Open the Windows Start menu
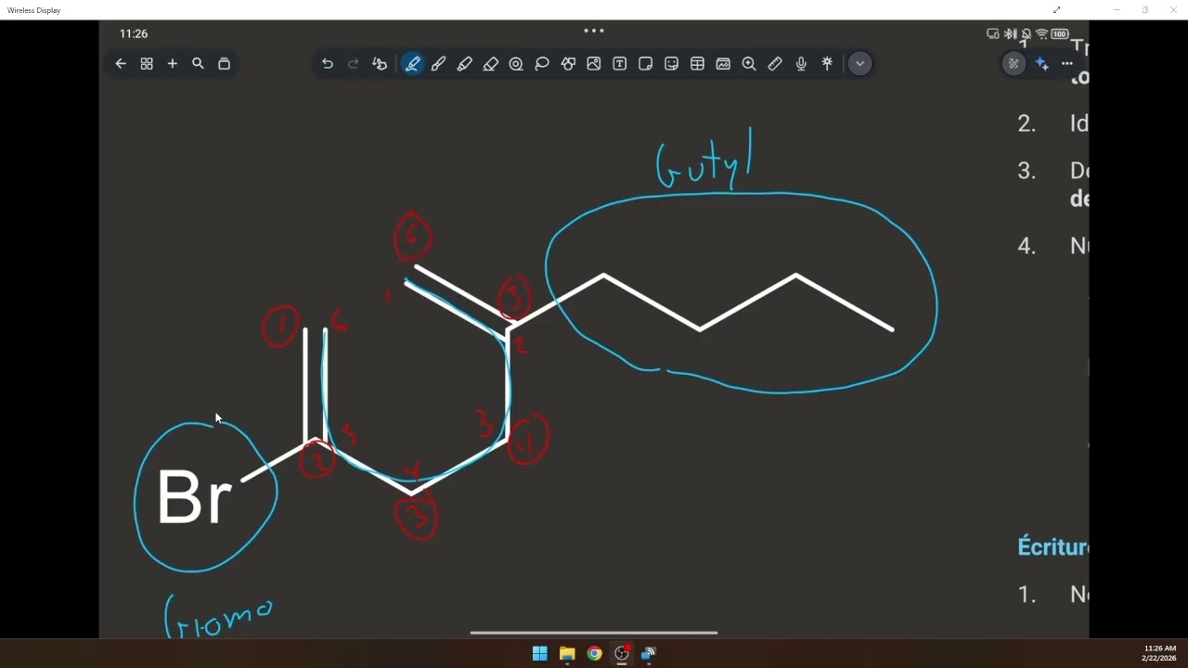 coord(540,653)
